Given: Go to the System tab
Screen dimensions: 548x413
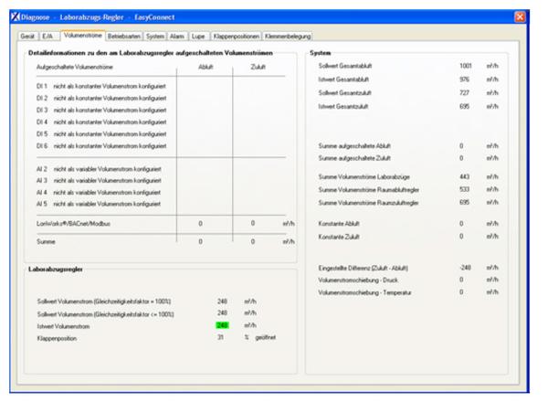Looking at the screenshot, I should click(x=155, y=37).
